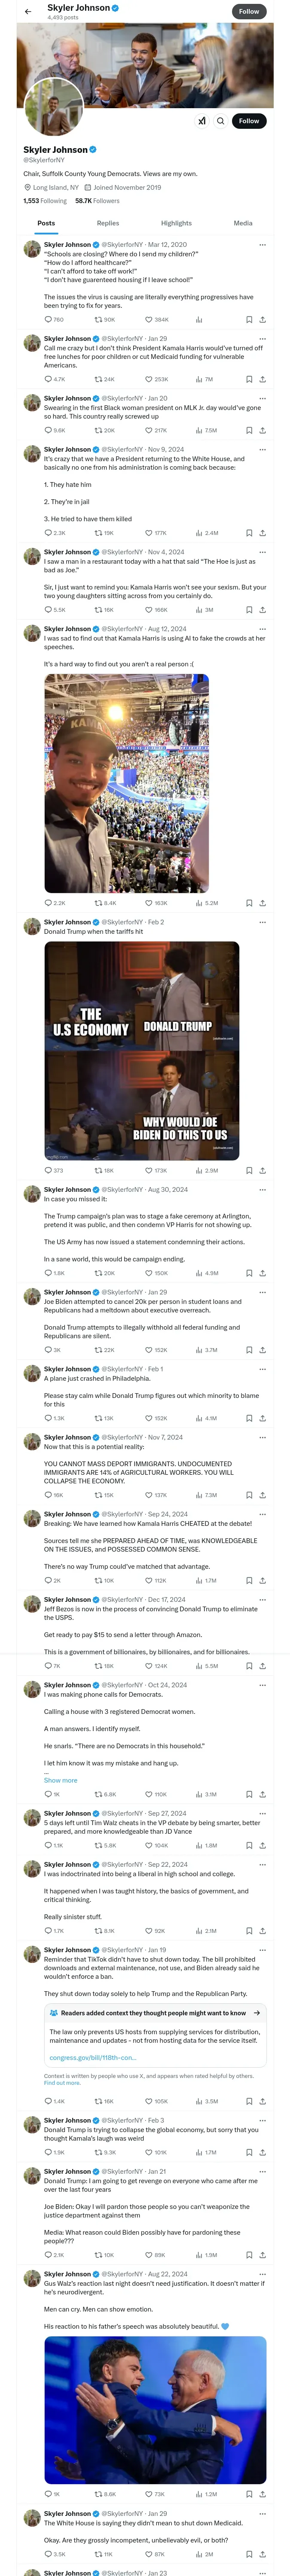Bookmark the Philadelphia plane crash post
Screen dimensions: 290x2576
[249, 1418]
